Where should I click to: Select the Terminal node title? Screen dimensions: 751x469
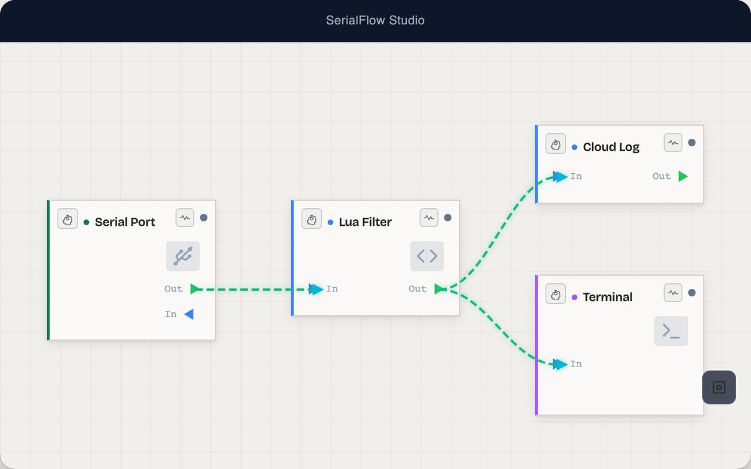[x=608, y=297]
